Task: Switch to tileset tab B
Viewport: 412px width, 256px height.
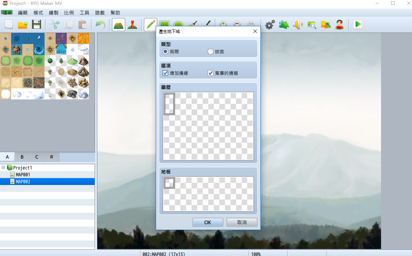Action: [22, 157]
